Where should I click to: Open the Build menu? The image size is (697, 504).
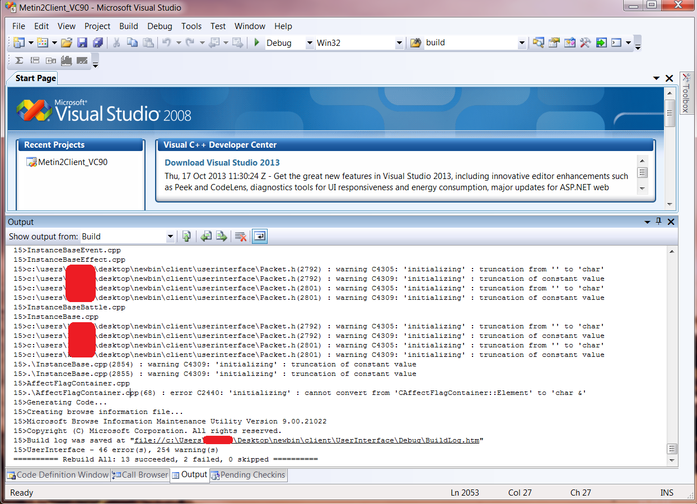(x=128, y=26)
